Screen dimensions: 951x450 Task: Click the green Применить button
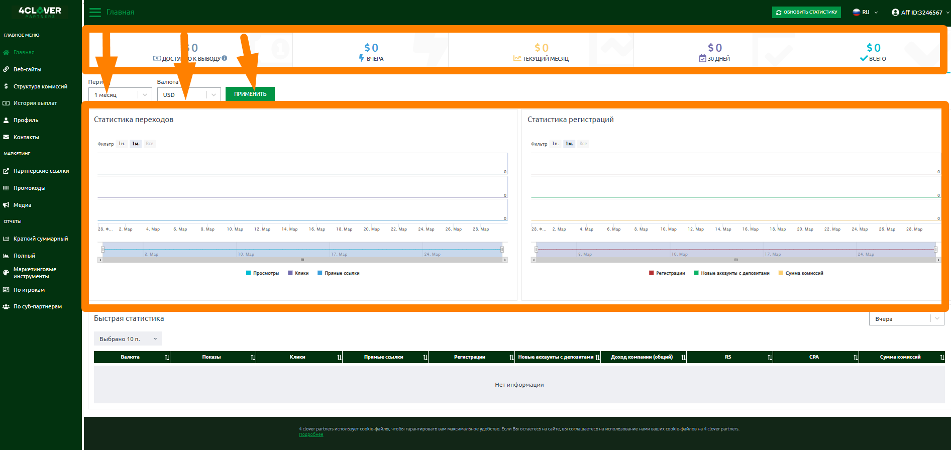[250, 94]
